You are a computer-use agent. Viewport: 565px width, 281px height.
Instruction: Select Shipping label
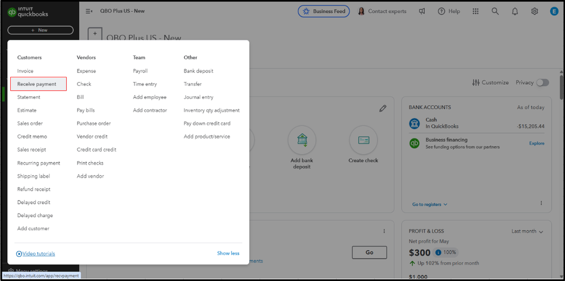[x=33, y=176]
